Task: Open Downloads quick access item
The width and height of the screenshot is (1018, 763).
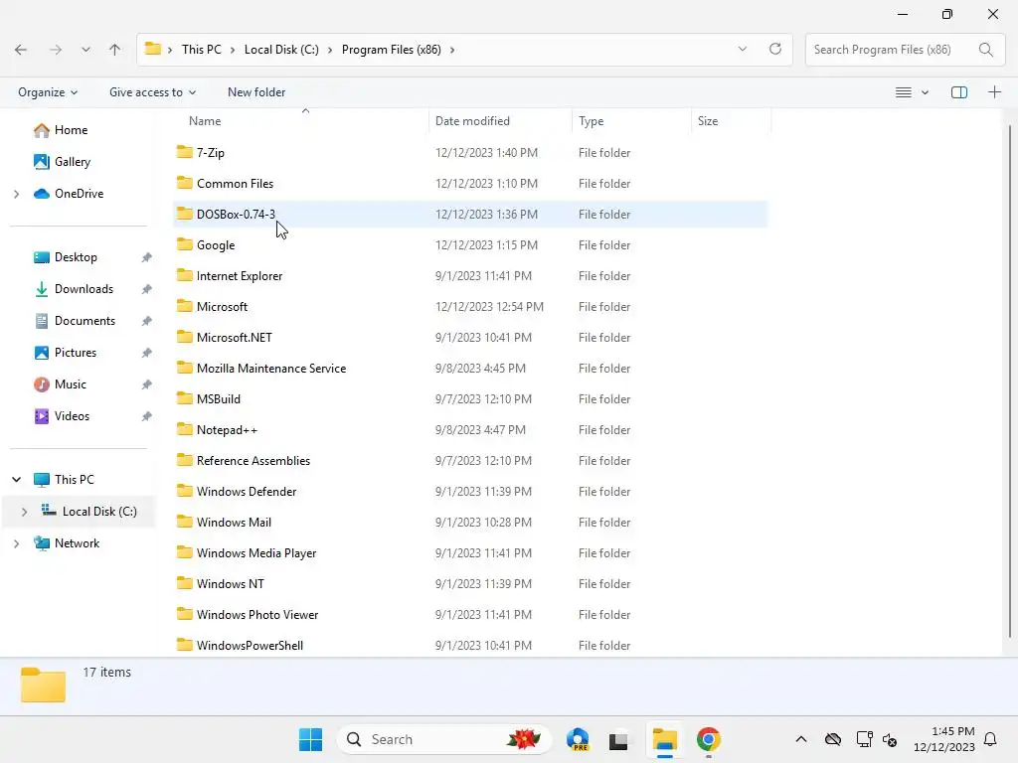Action: tap(74, 289)
